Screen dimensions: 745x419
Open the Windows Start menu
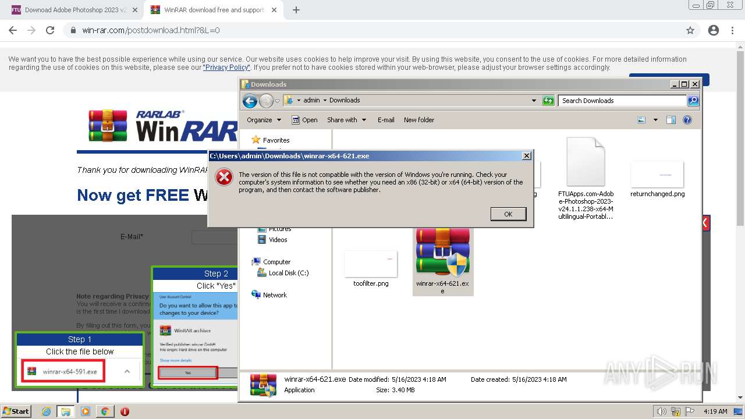click(16, 411)
